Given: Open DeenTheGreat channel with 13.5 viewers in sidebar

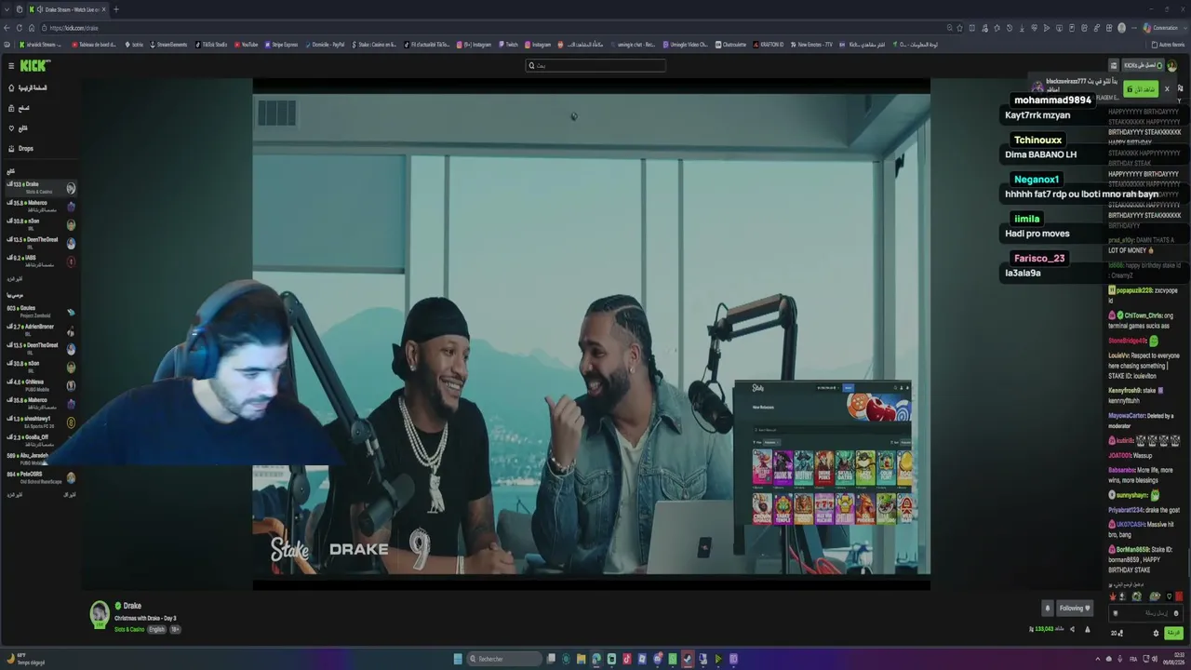Looking at the screenshot, I should tap(41, 243).
